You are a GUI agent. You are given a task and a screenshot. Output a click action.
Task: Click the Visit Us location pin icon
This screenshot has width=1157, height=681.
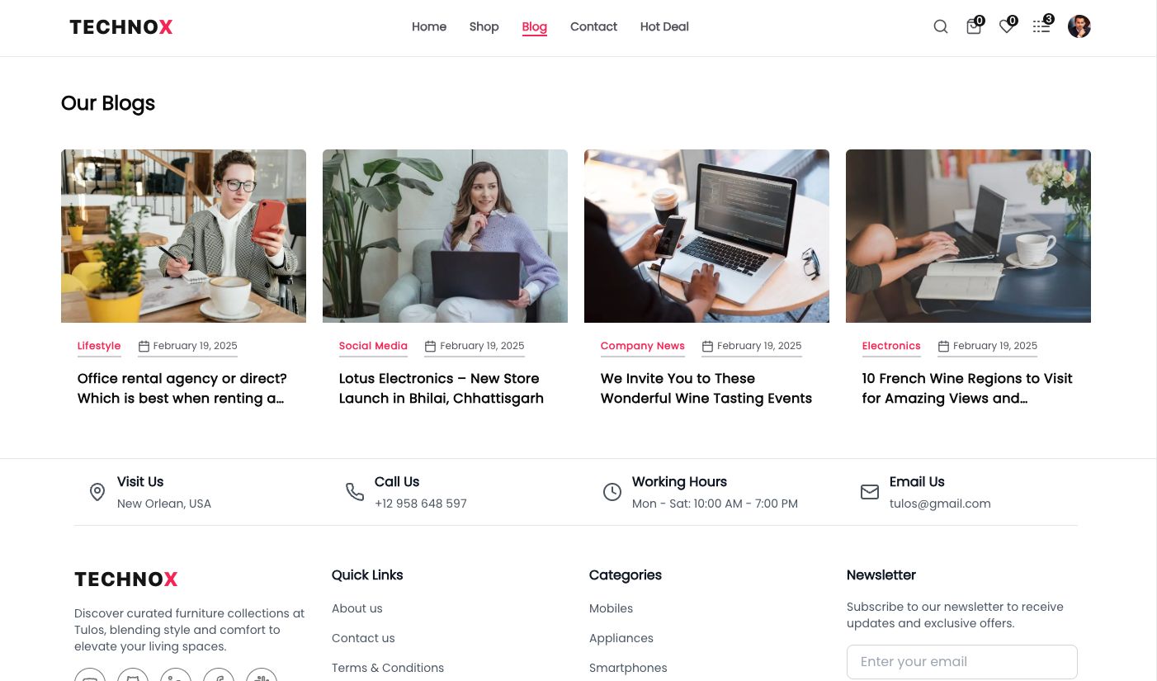pyautogui.click(x=97, y=492)
